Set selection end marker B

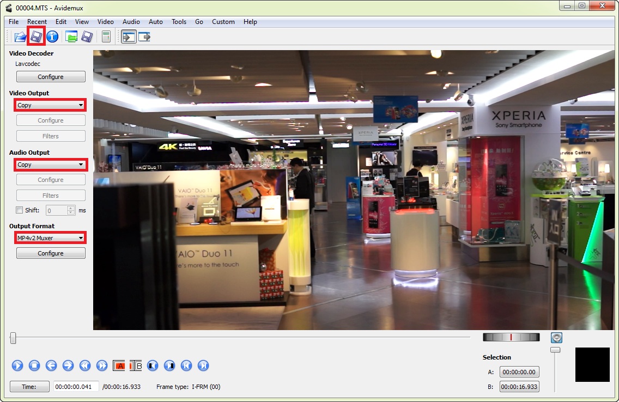click(136, 366)
